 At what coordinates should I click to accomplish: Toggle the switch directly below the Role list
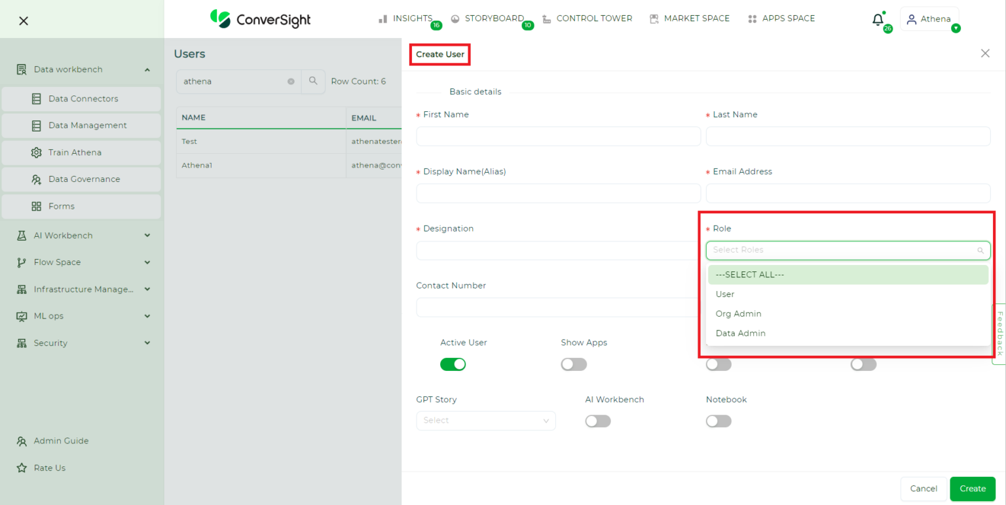718,364
